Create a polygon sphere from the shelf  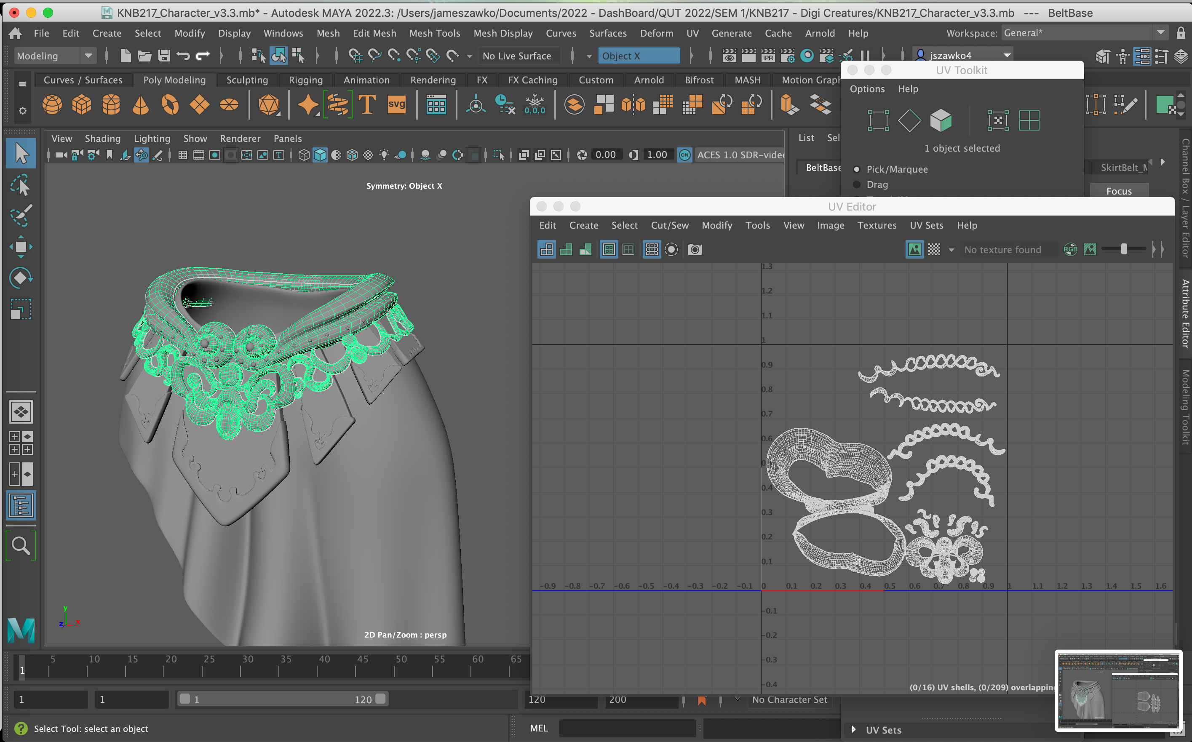tap(52, 104)
